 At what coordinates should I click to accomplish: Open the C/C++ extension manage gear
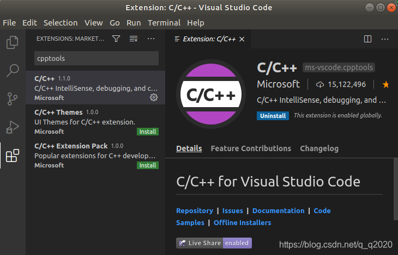[x=154, y=97]
